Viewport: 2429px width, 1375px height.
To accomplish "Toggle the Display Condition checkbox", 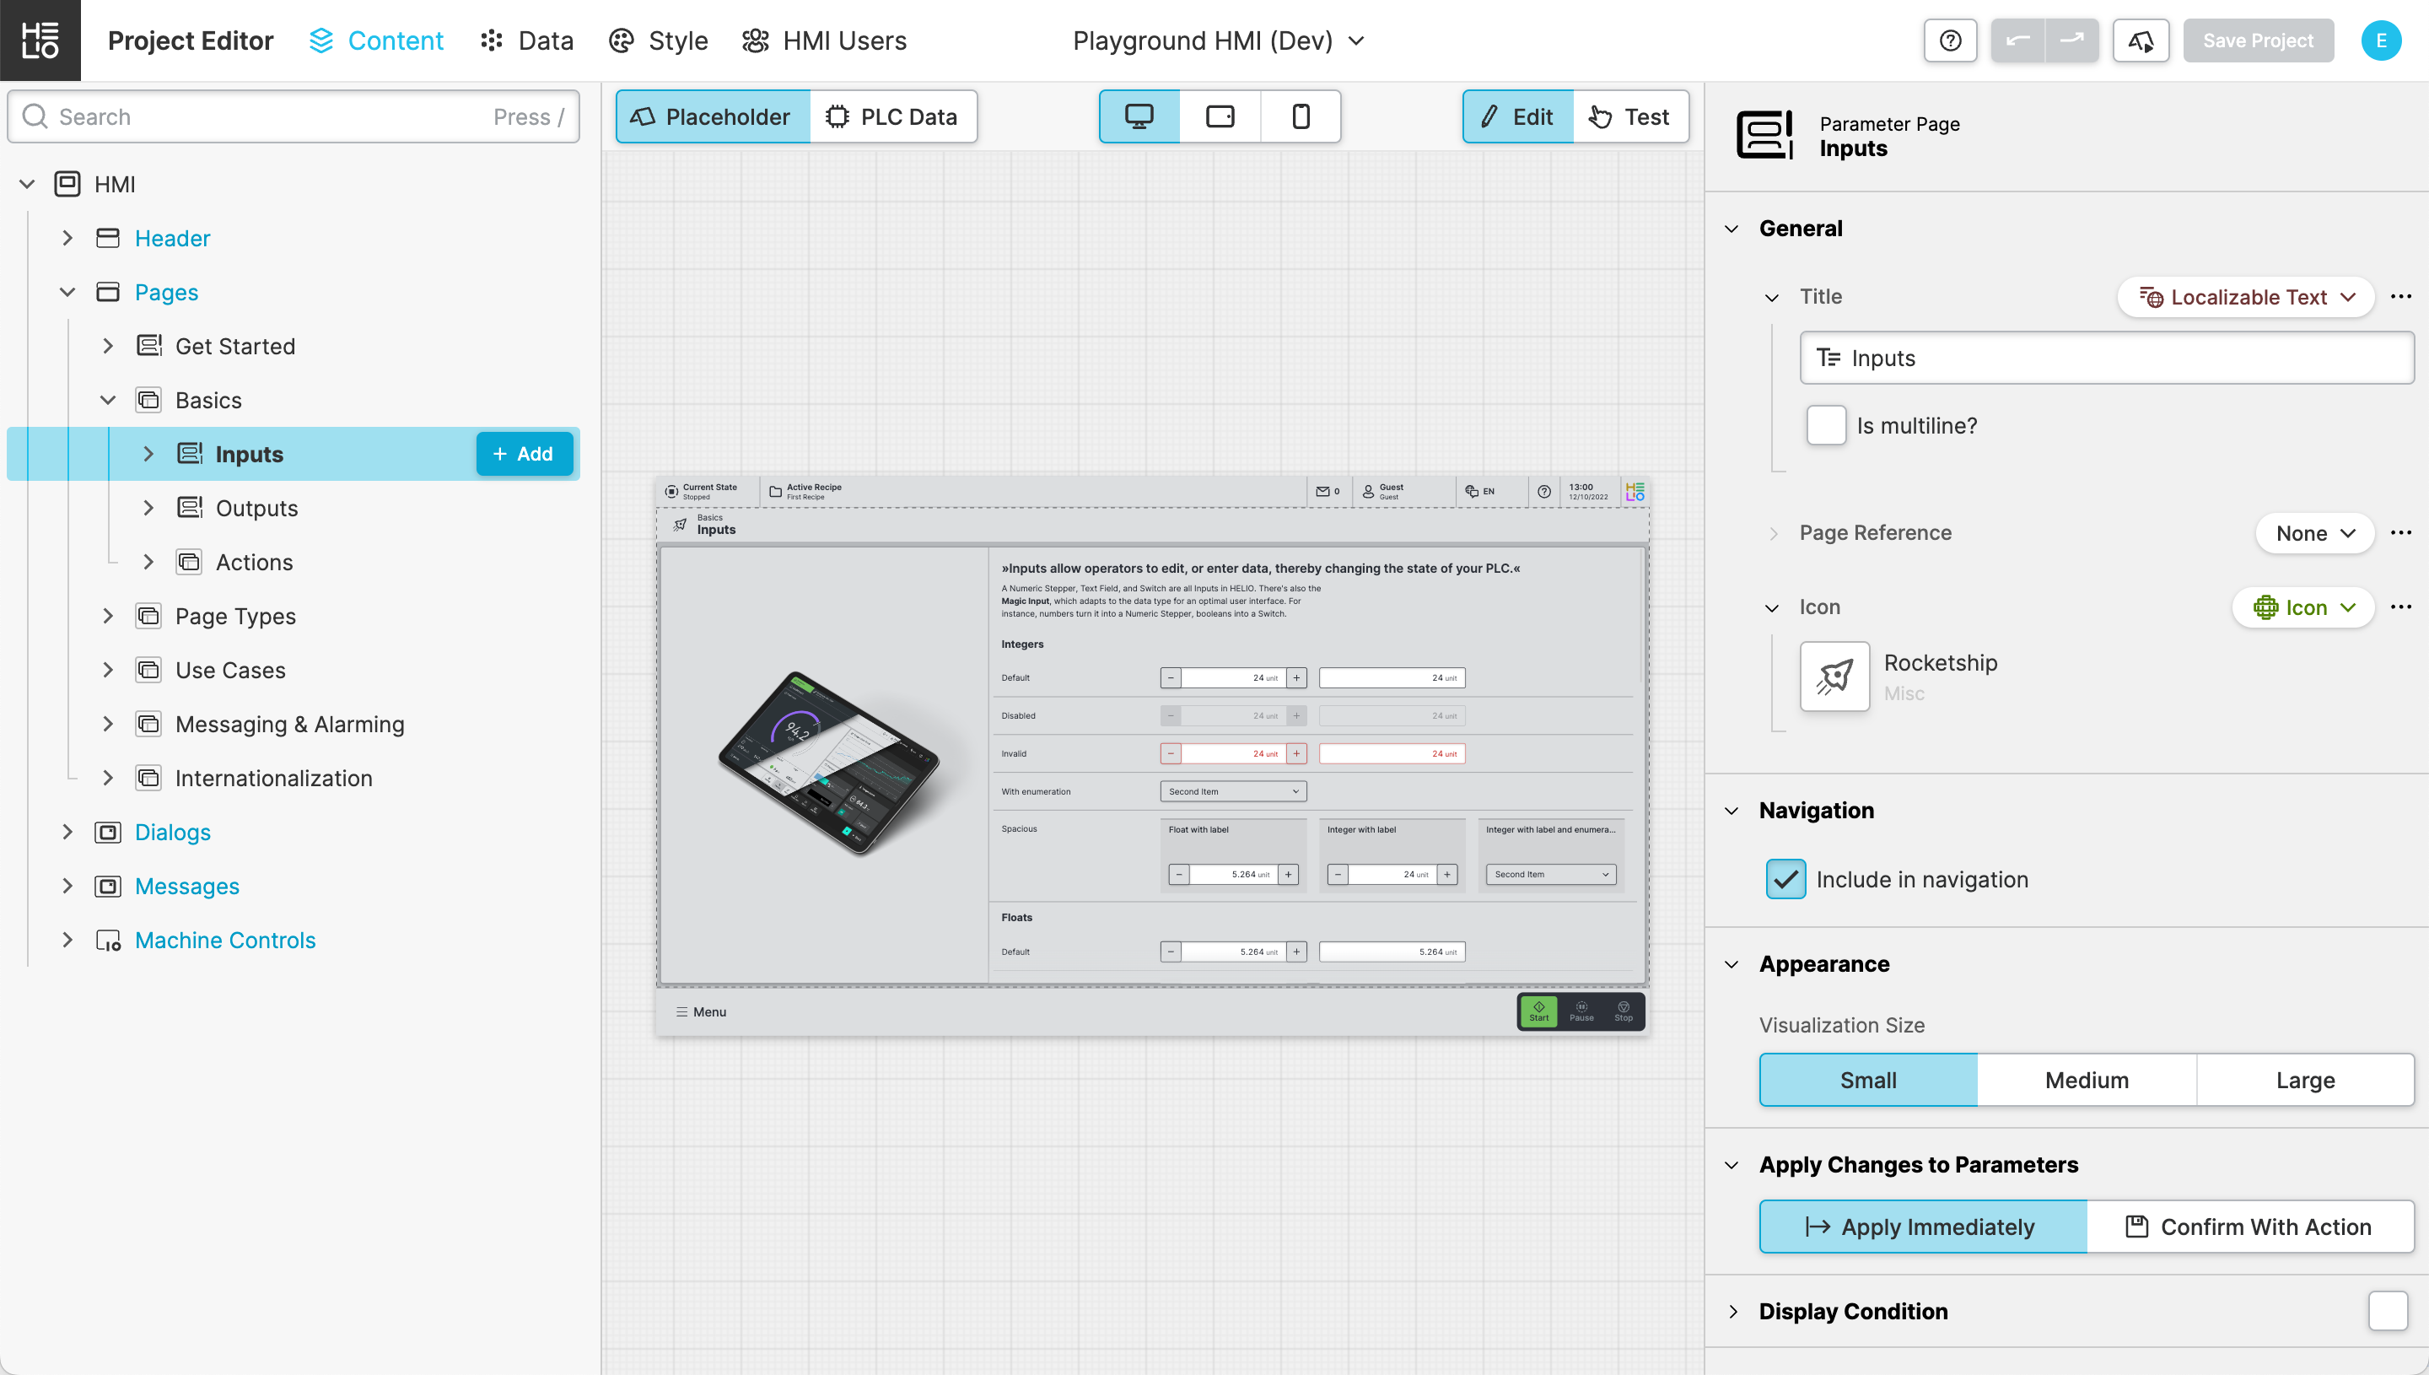I will click(2388, 1311).
